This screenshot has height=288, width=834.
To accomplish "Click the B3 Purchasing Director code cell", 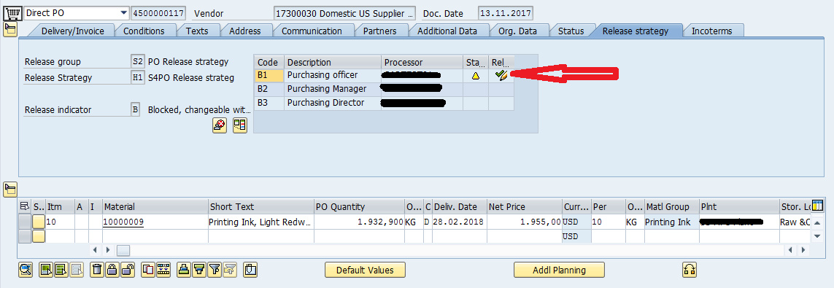I will coord(269,103).
